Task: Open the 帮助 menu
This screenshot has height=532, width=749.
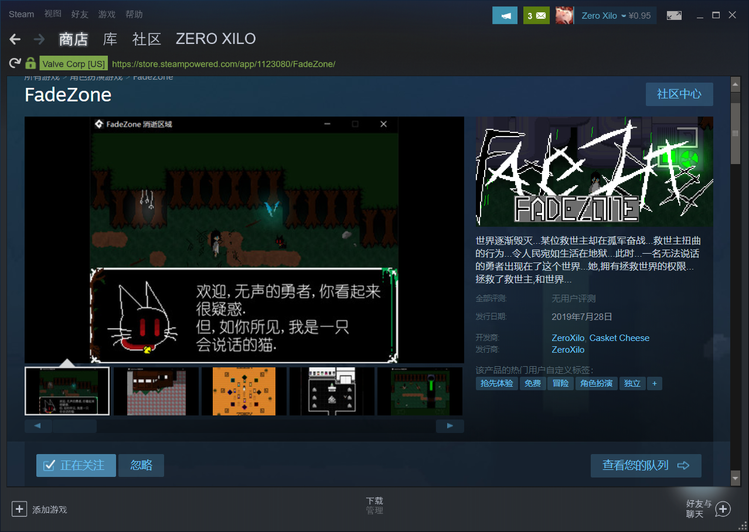Action: [x=134, y=14]
